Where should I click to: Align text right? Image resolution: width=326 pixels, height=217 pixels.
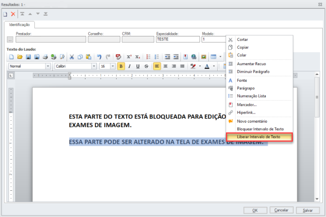point(174,66)
